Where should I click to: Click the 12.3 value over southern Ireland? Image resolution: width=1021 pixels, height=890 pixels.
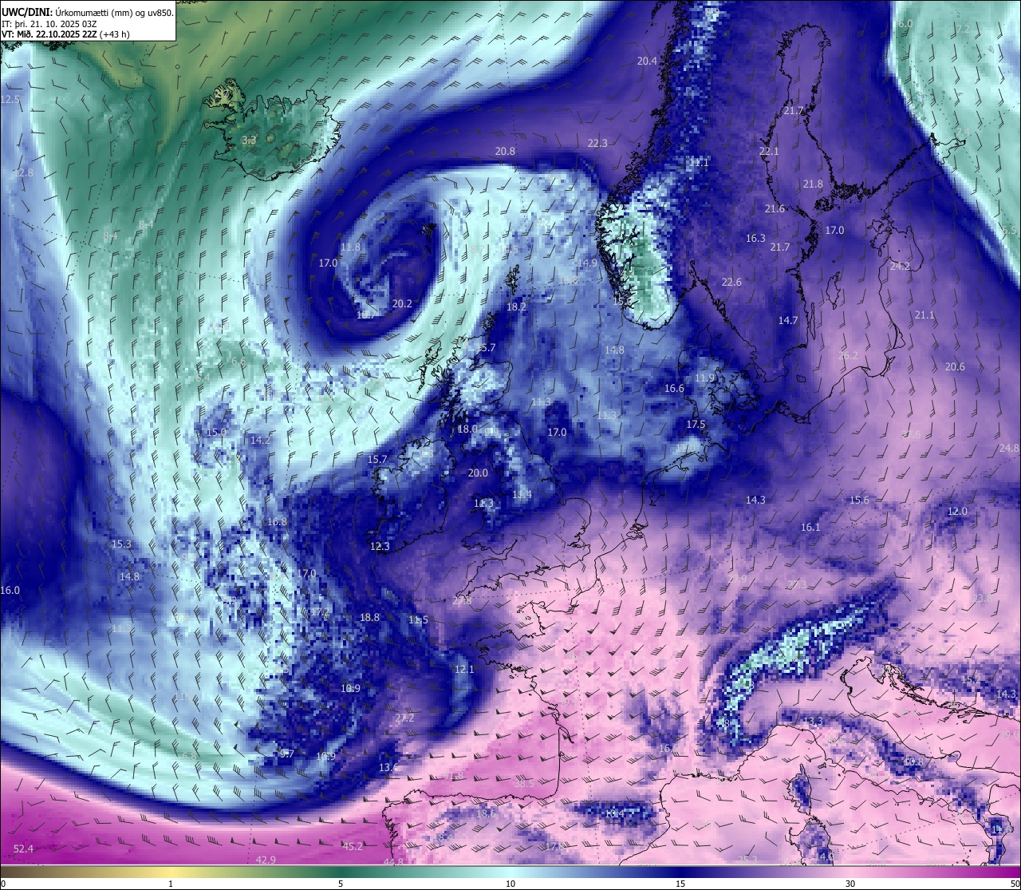[380, 547]
